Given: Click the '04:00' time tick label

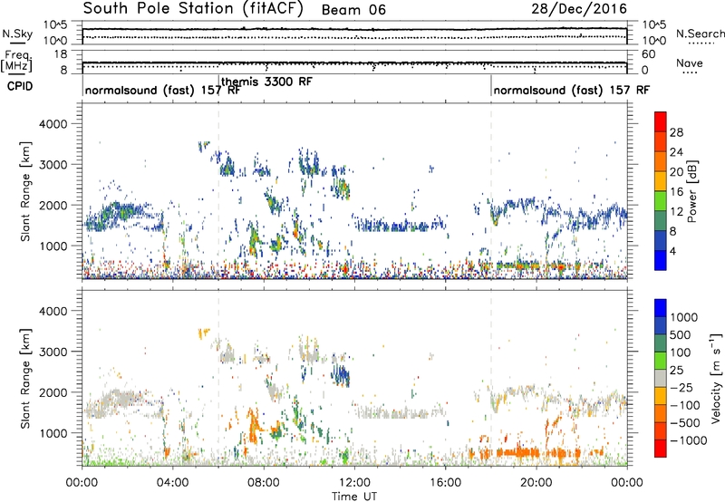Looking at the screenshot, I should coord(172,483).
